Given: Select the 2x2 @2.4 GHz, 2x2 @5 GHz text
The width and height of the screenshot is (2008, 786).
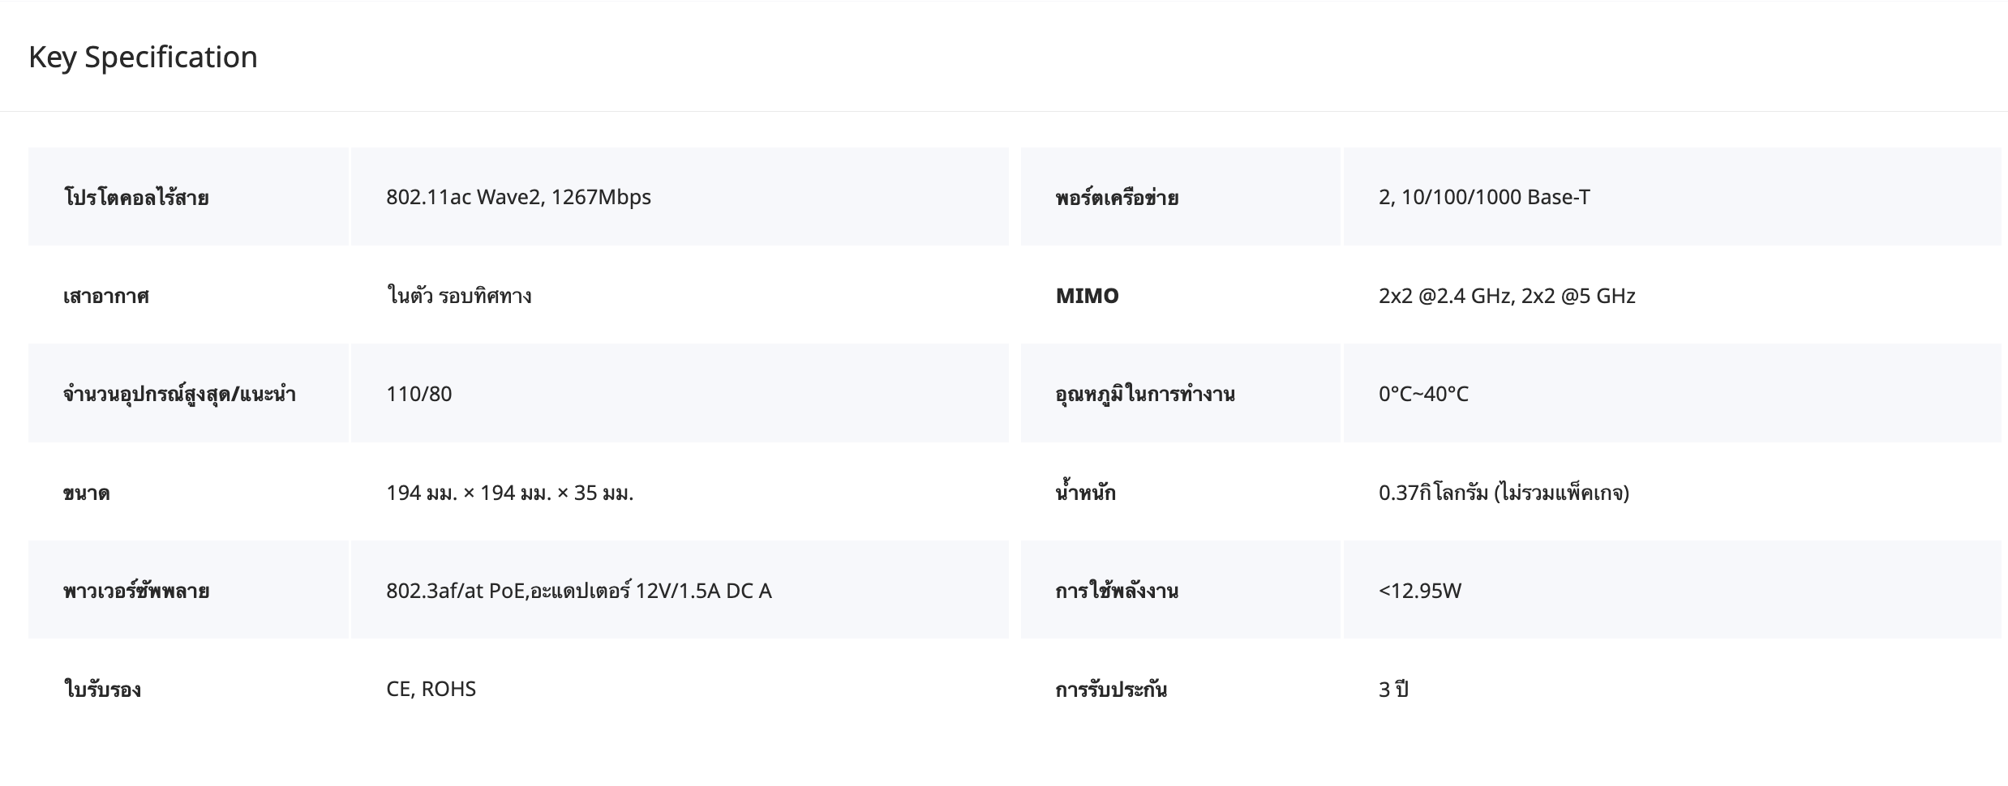Looking at the screenshot, I should 1507,296.
